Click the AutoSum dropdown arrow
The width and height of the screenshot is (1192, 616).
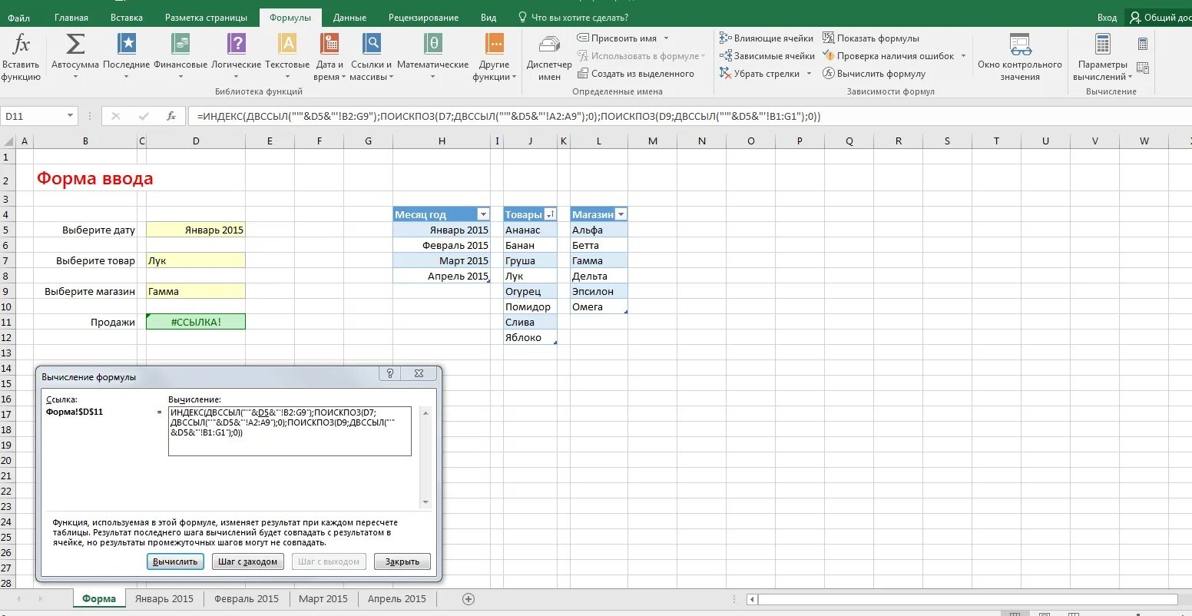[x=75, y=77]
